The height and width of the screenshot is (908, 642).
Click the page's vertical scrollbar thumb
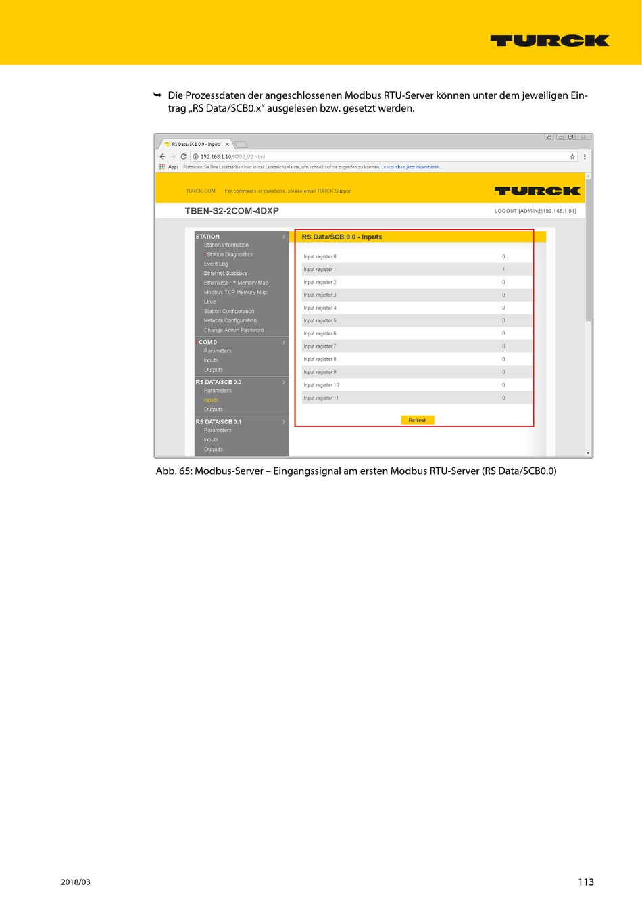pos(588,251)
